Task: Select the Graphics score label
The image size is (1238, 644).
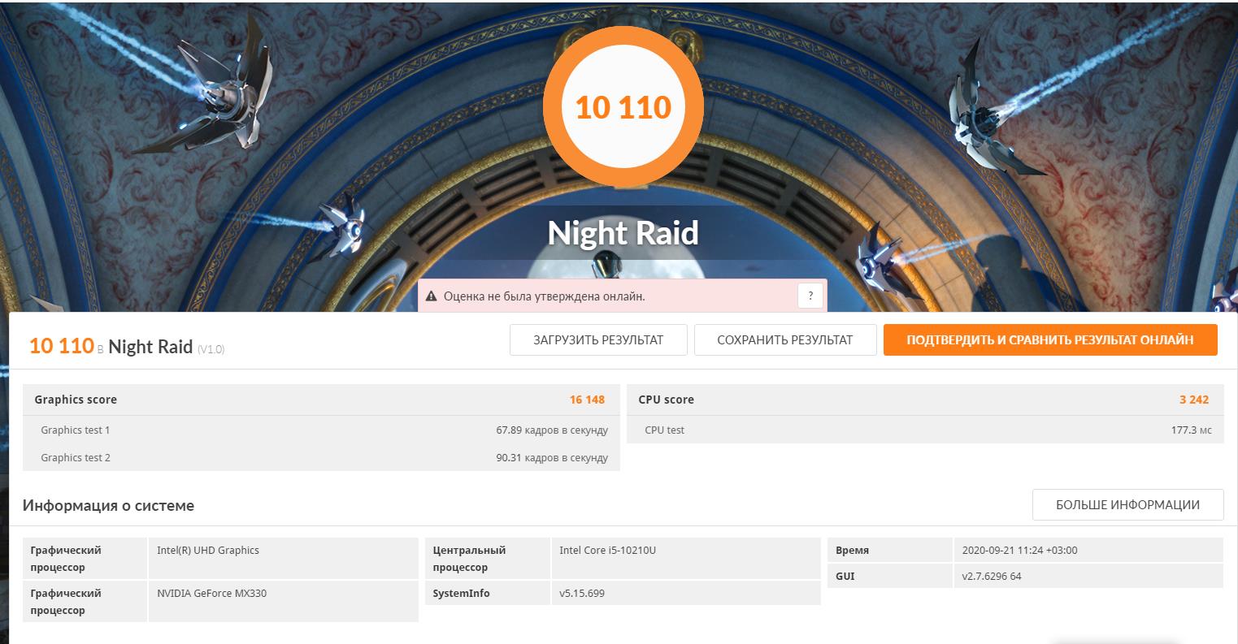Action: 76,400
